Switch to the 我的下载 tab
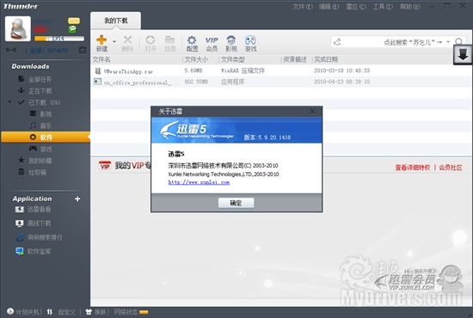This screenshot has height=318, width=473. pos(115,21)
